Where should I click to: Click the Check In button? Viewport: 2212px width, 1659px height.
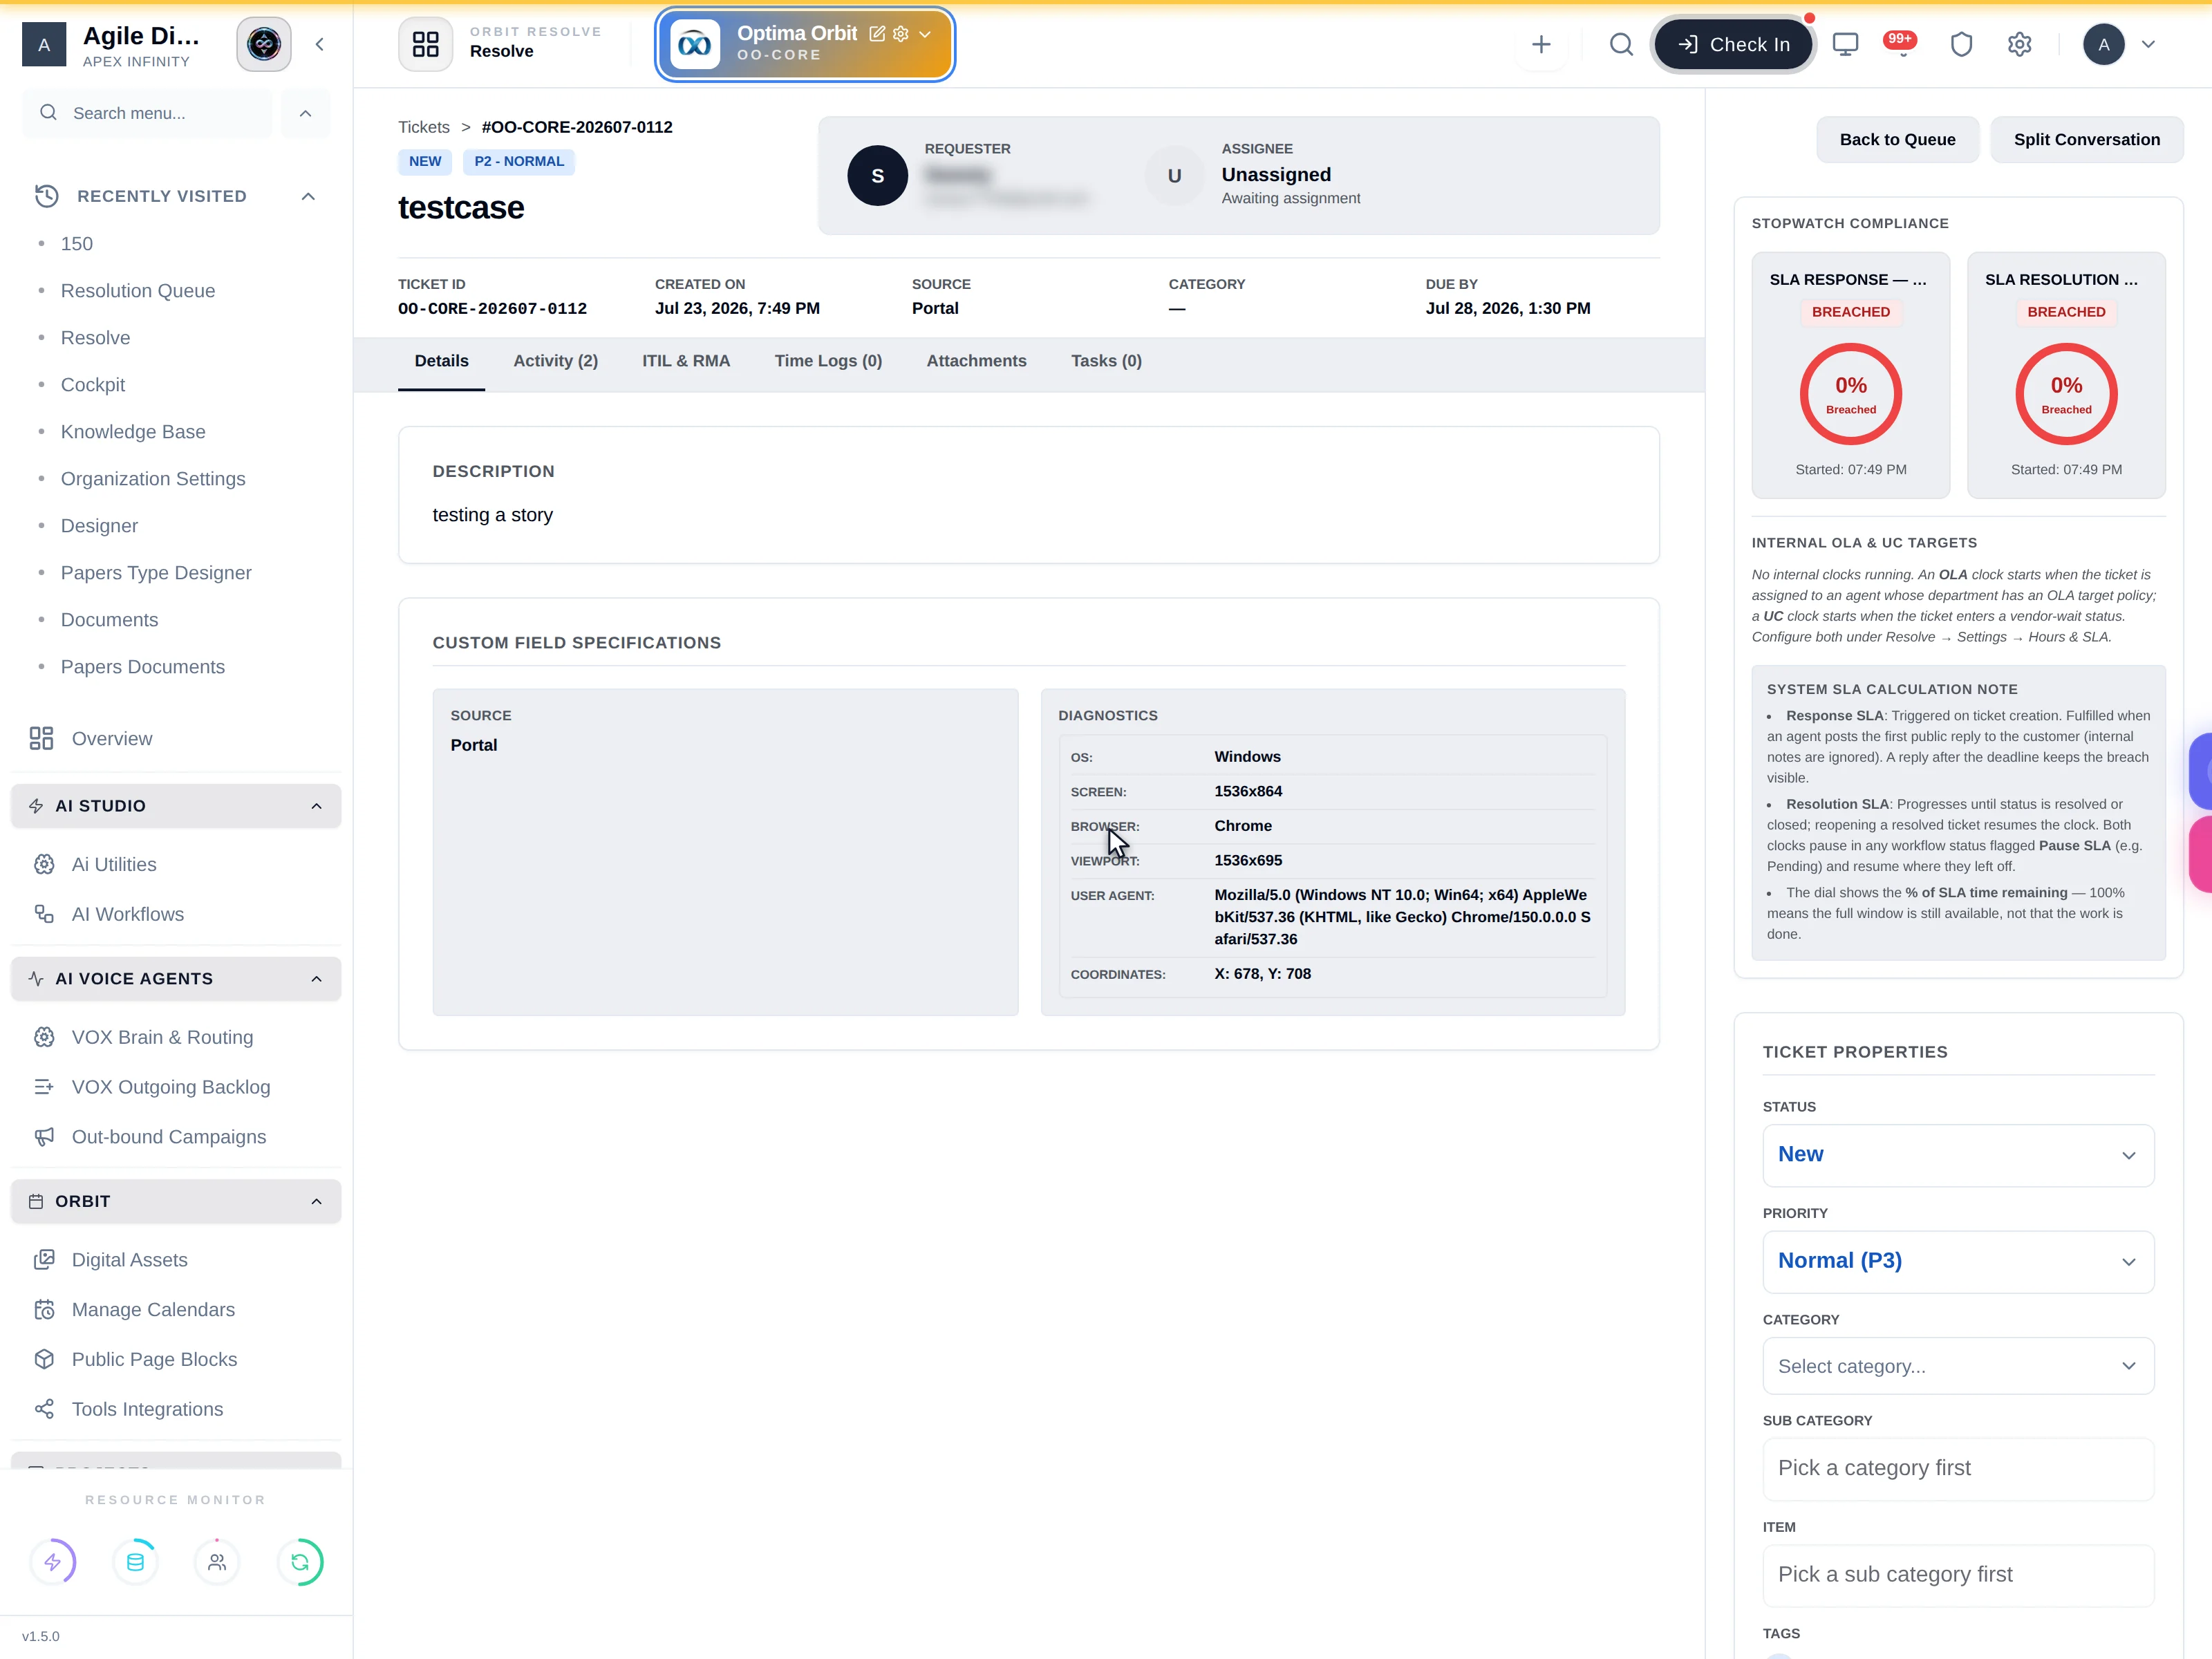coord(1733,44)
